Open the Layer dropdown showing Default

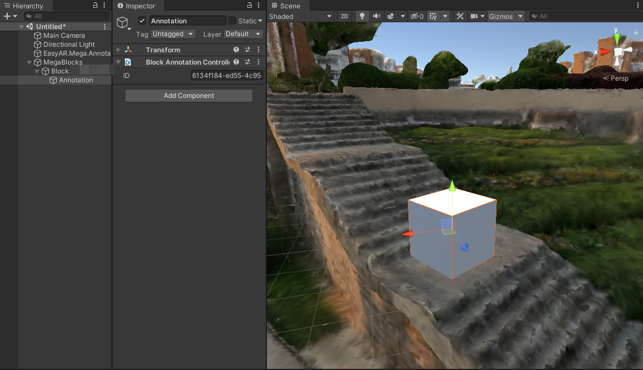pyautogui.click(x=243, y=34)
